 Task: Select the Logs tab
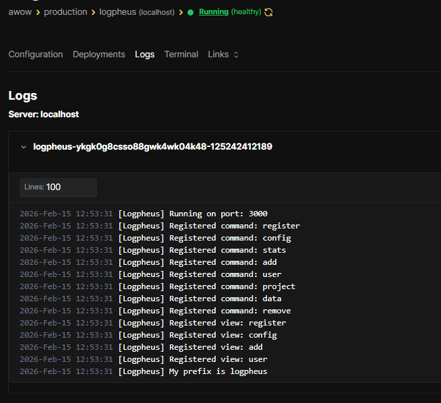(x=144, y=55)
